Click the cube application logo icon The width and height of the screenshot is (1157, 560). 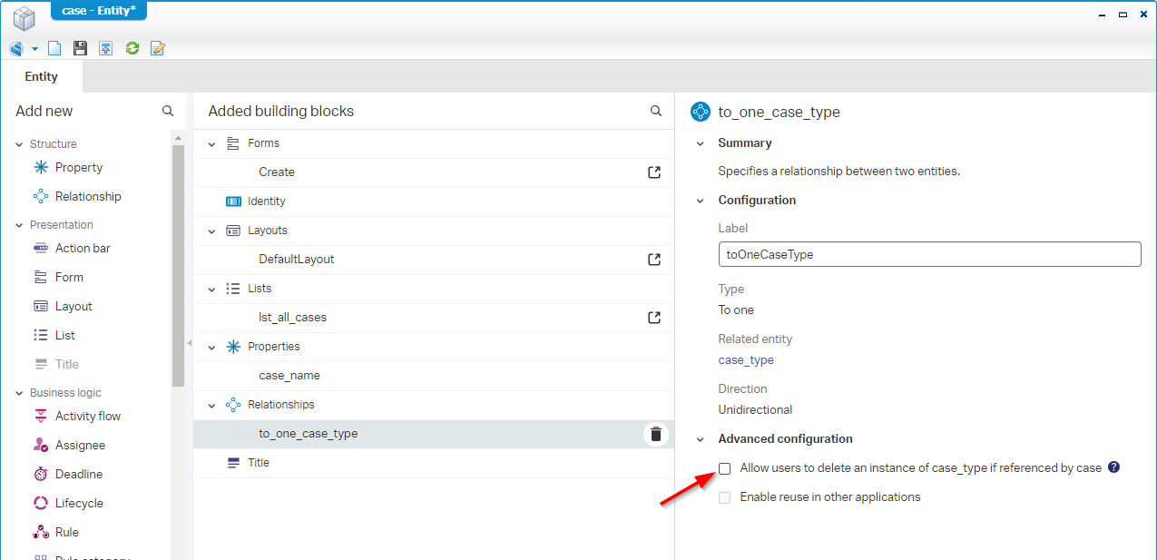24,17
